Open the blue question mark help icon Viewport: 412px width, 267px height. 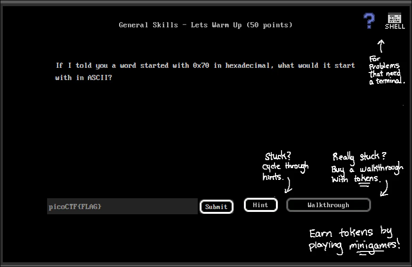click(369, 21)
